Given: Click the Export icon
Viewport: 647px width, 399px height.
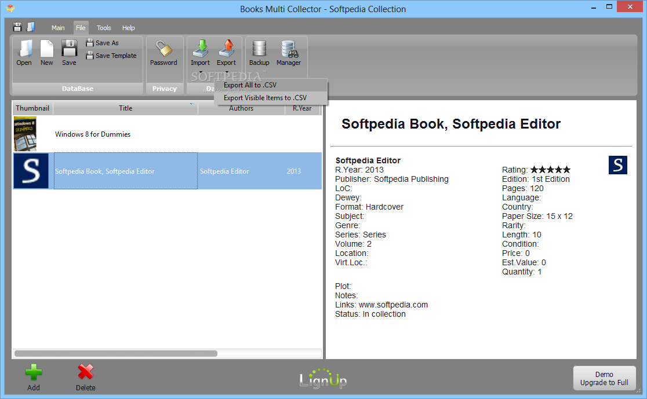Looking at the screenshot, I should click(x=227, y=52).
